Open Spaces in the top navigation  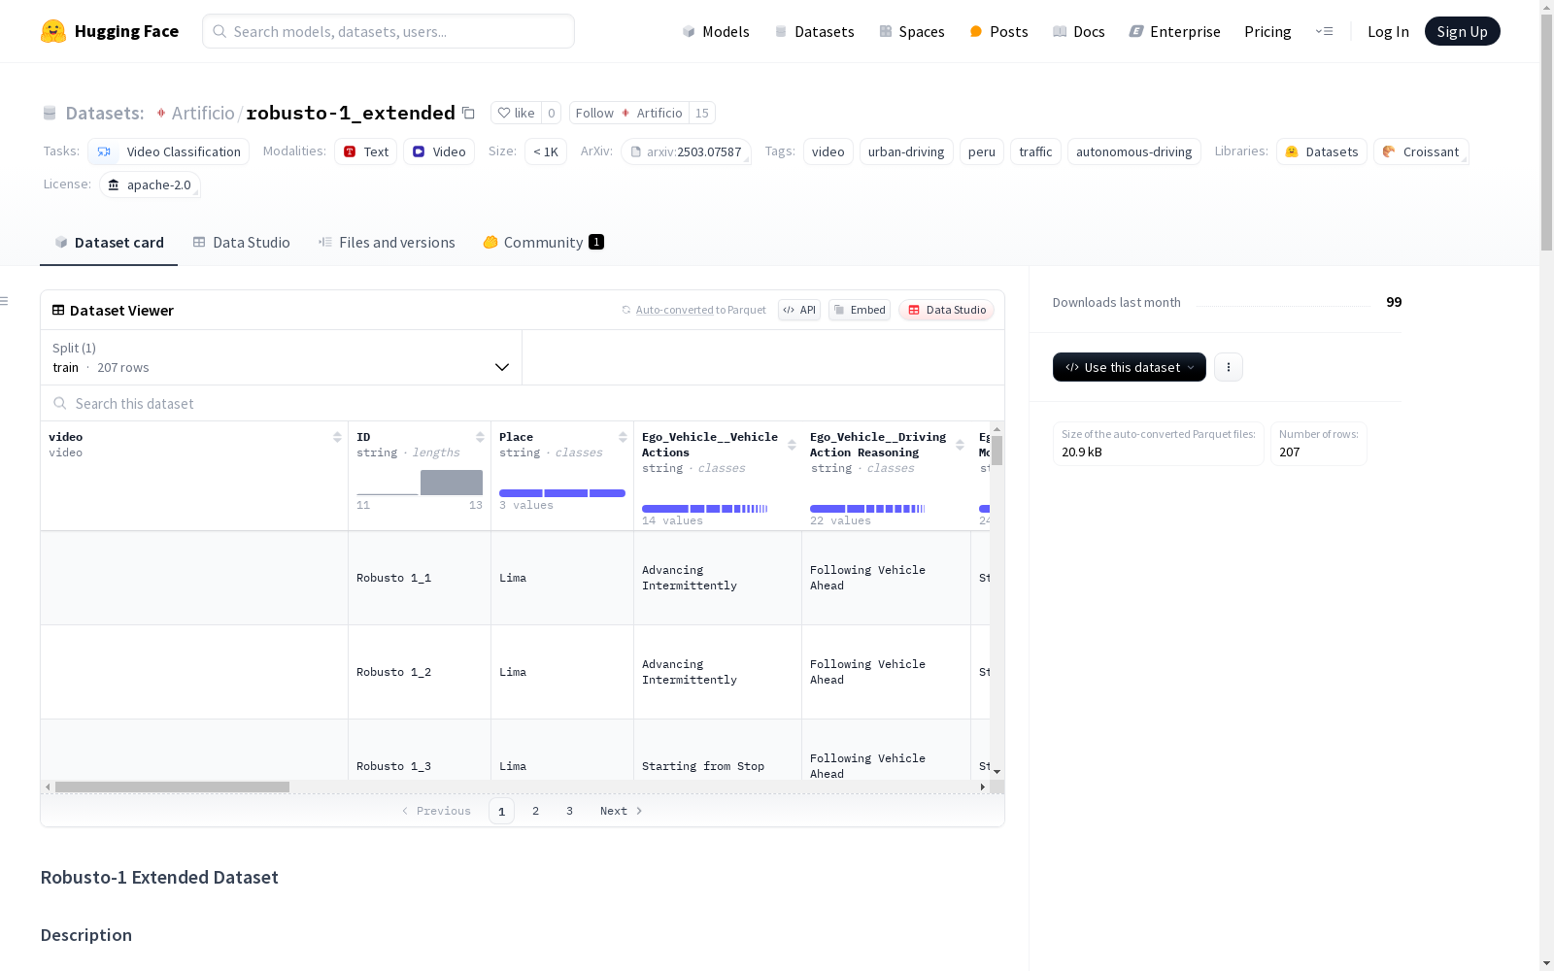tap(912, 31)
